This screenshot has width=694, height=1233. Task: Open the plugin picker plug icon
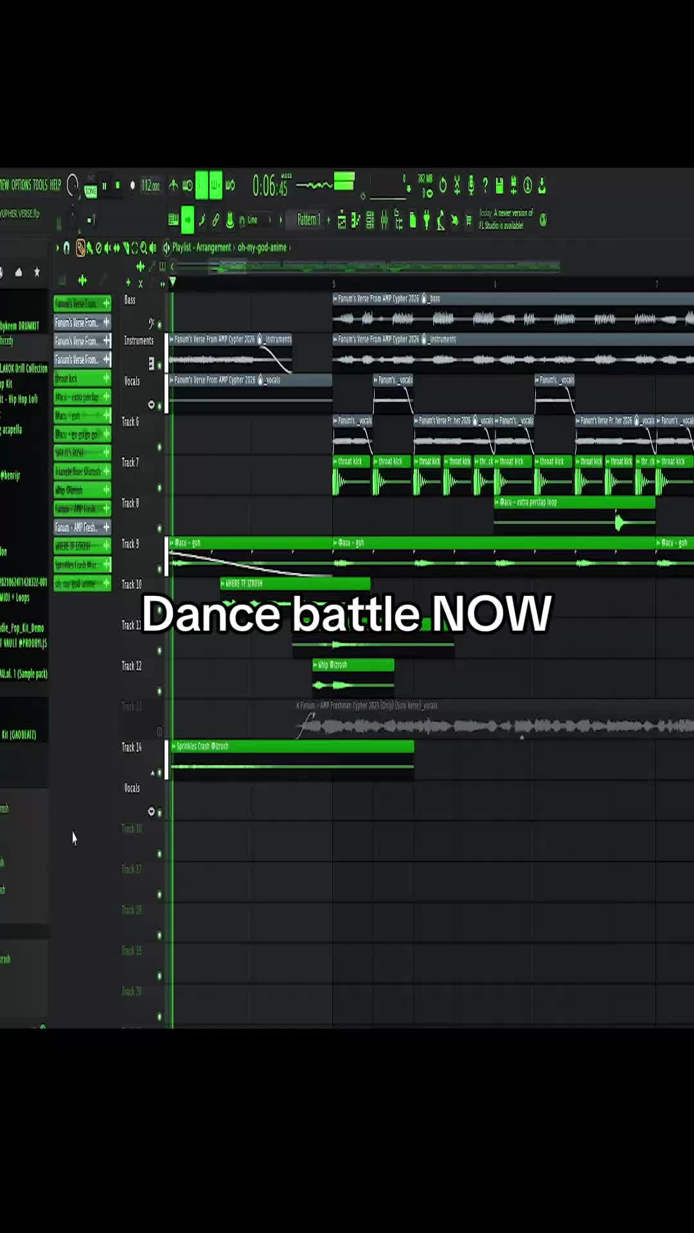(427, 221)
